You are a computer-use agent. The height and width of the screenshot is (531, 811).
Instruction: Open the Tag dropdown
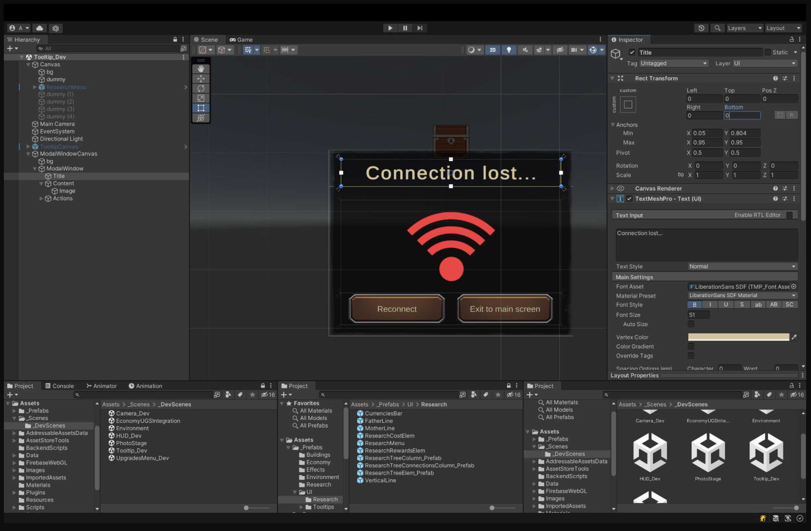[x=674, y=64]
